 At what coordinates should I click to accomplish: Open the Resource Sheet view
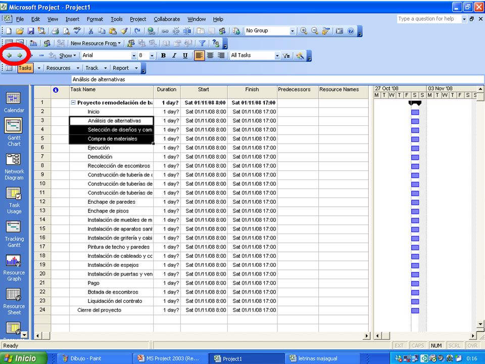pyautogui.click(x=14, y=302)
